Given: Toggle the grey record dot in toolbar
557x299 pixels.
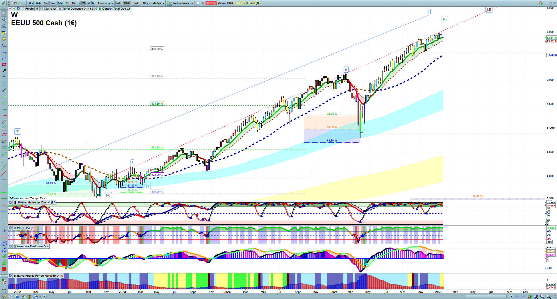Looking at the screenshot, I should click(x=203, y=3).
